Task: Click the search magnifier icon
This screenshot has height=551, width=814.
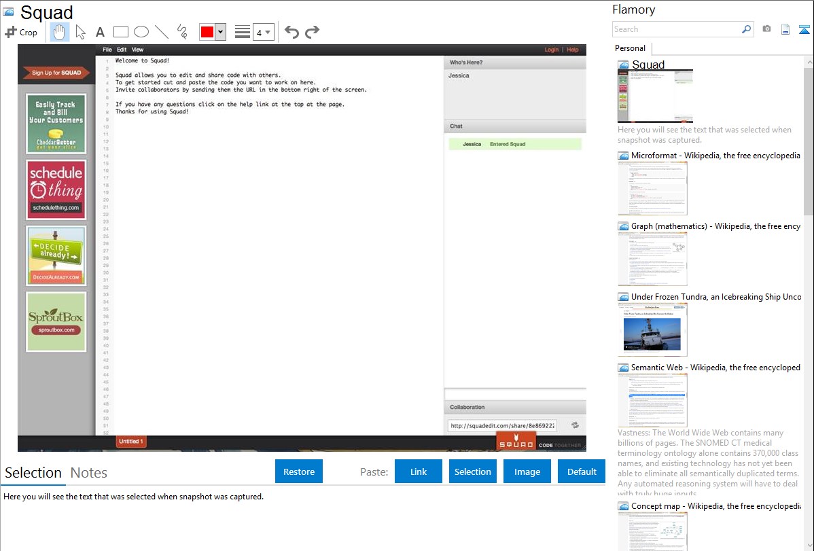Action: tap(746, 29)
